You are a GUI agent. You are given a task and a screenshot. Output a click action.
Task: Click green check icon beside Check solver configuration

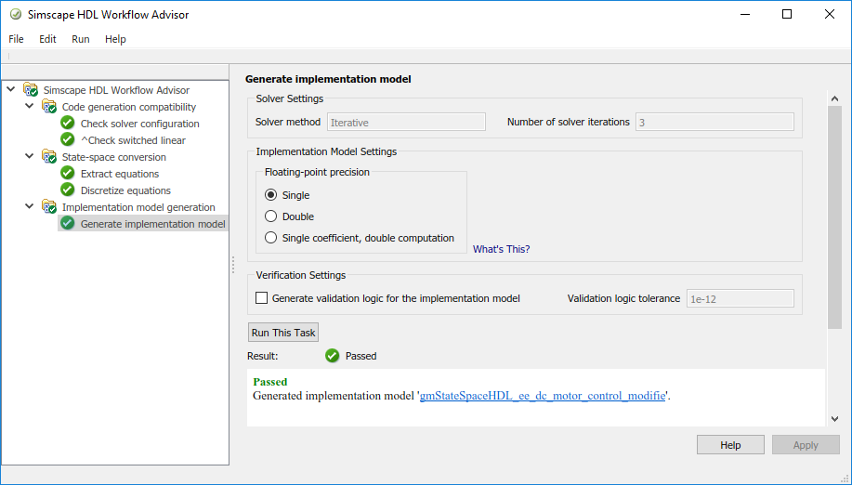tap(67, 124)
